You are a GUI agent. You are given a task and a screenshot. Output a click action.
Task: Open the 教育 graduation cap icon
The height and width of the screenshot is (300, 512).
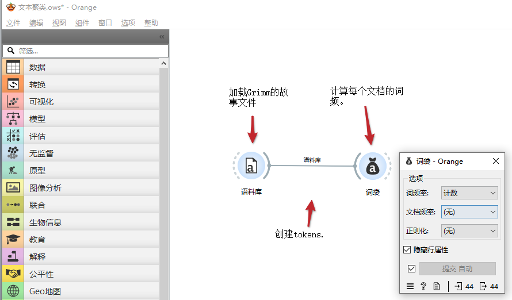(x=13, y=239)
